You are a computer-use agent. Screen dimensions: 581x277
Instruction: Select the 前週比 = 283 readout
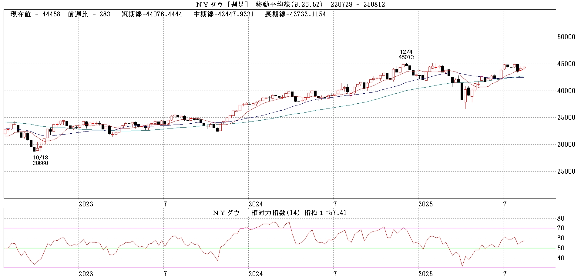[89, 14]
